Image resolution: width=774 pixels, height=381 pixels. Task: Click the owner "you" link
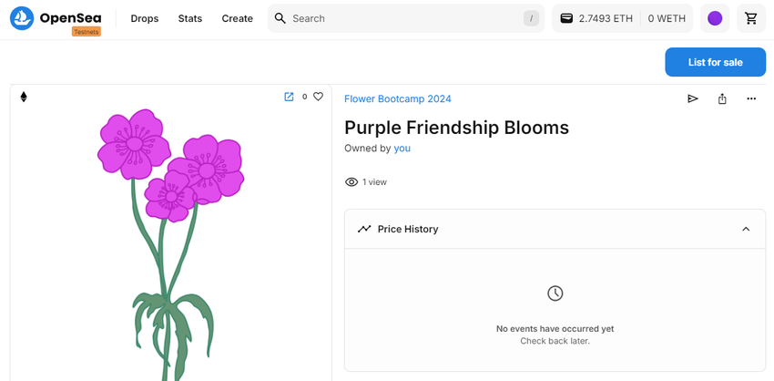click(x=402, y=148)
